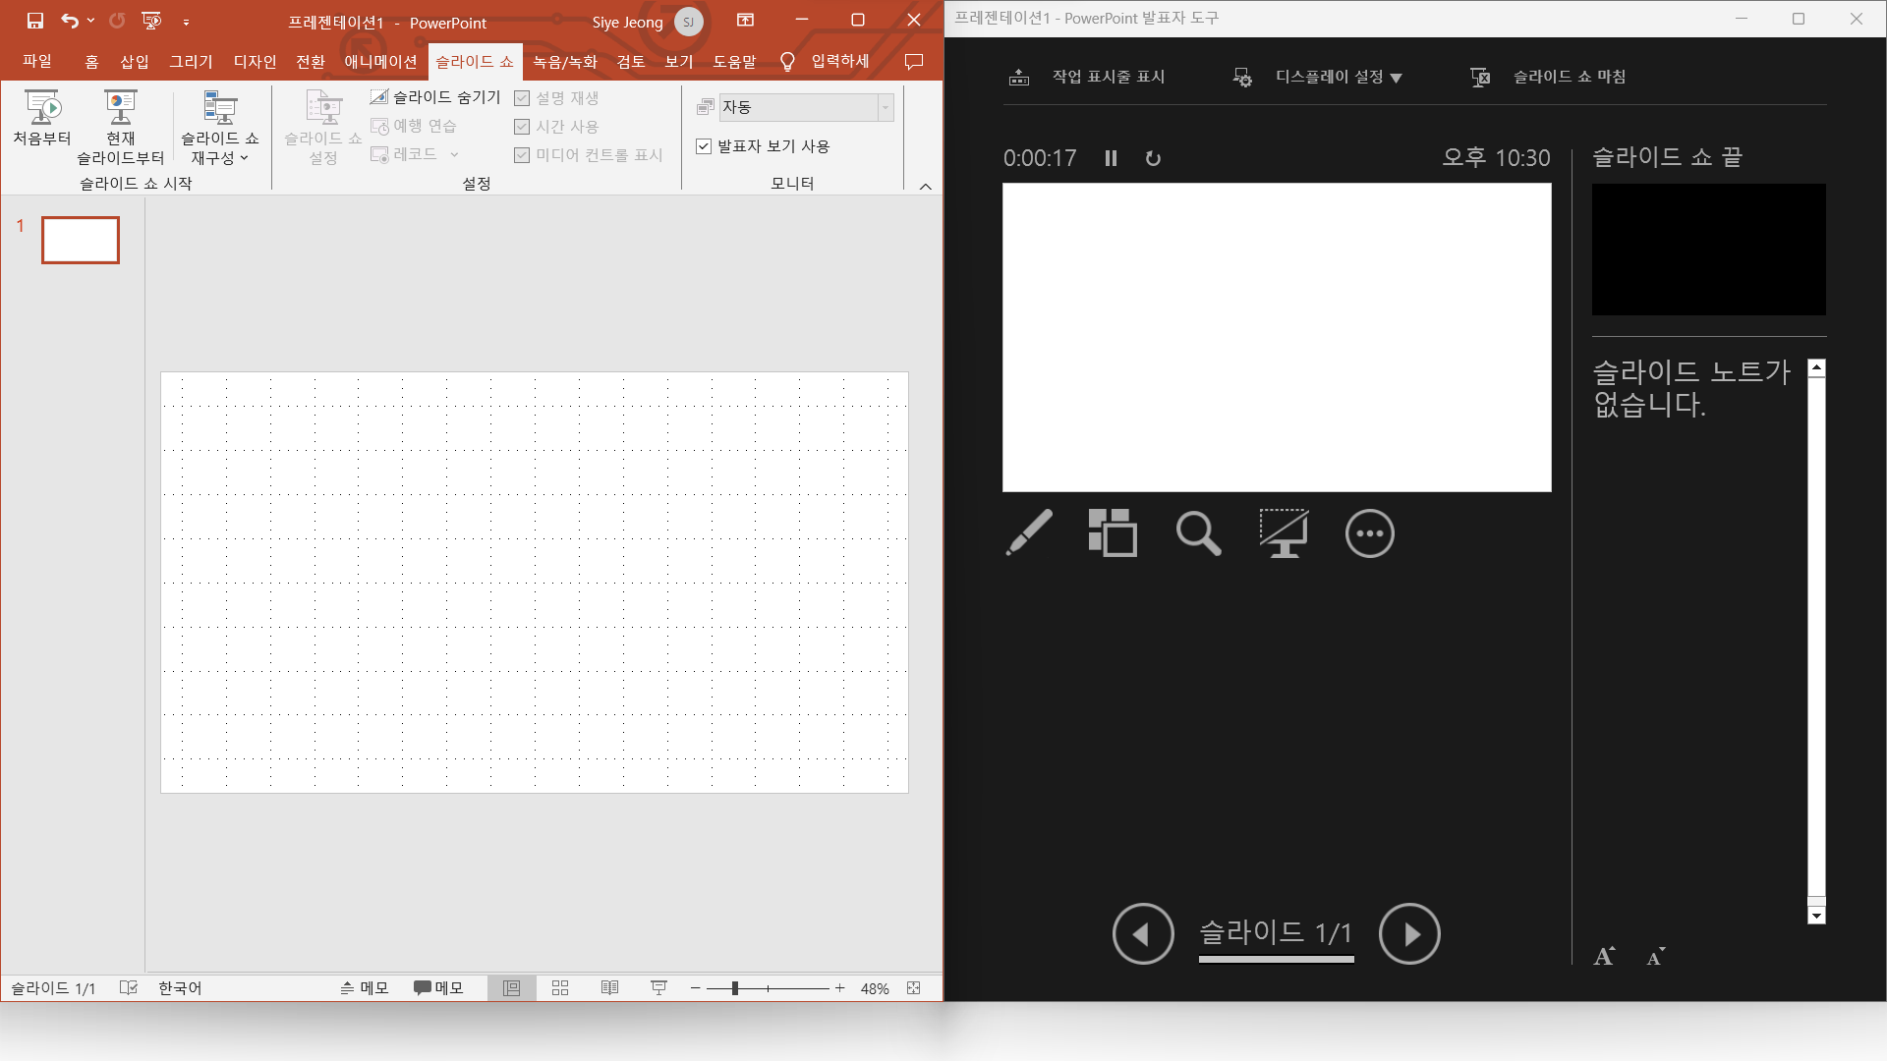Open the see all slides grid icon

click(x=1113, y=533)
